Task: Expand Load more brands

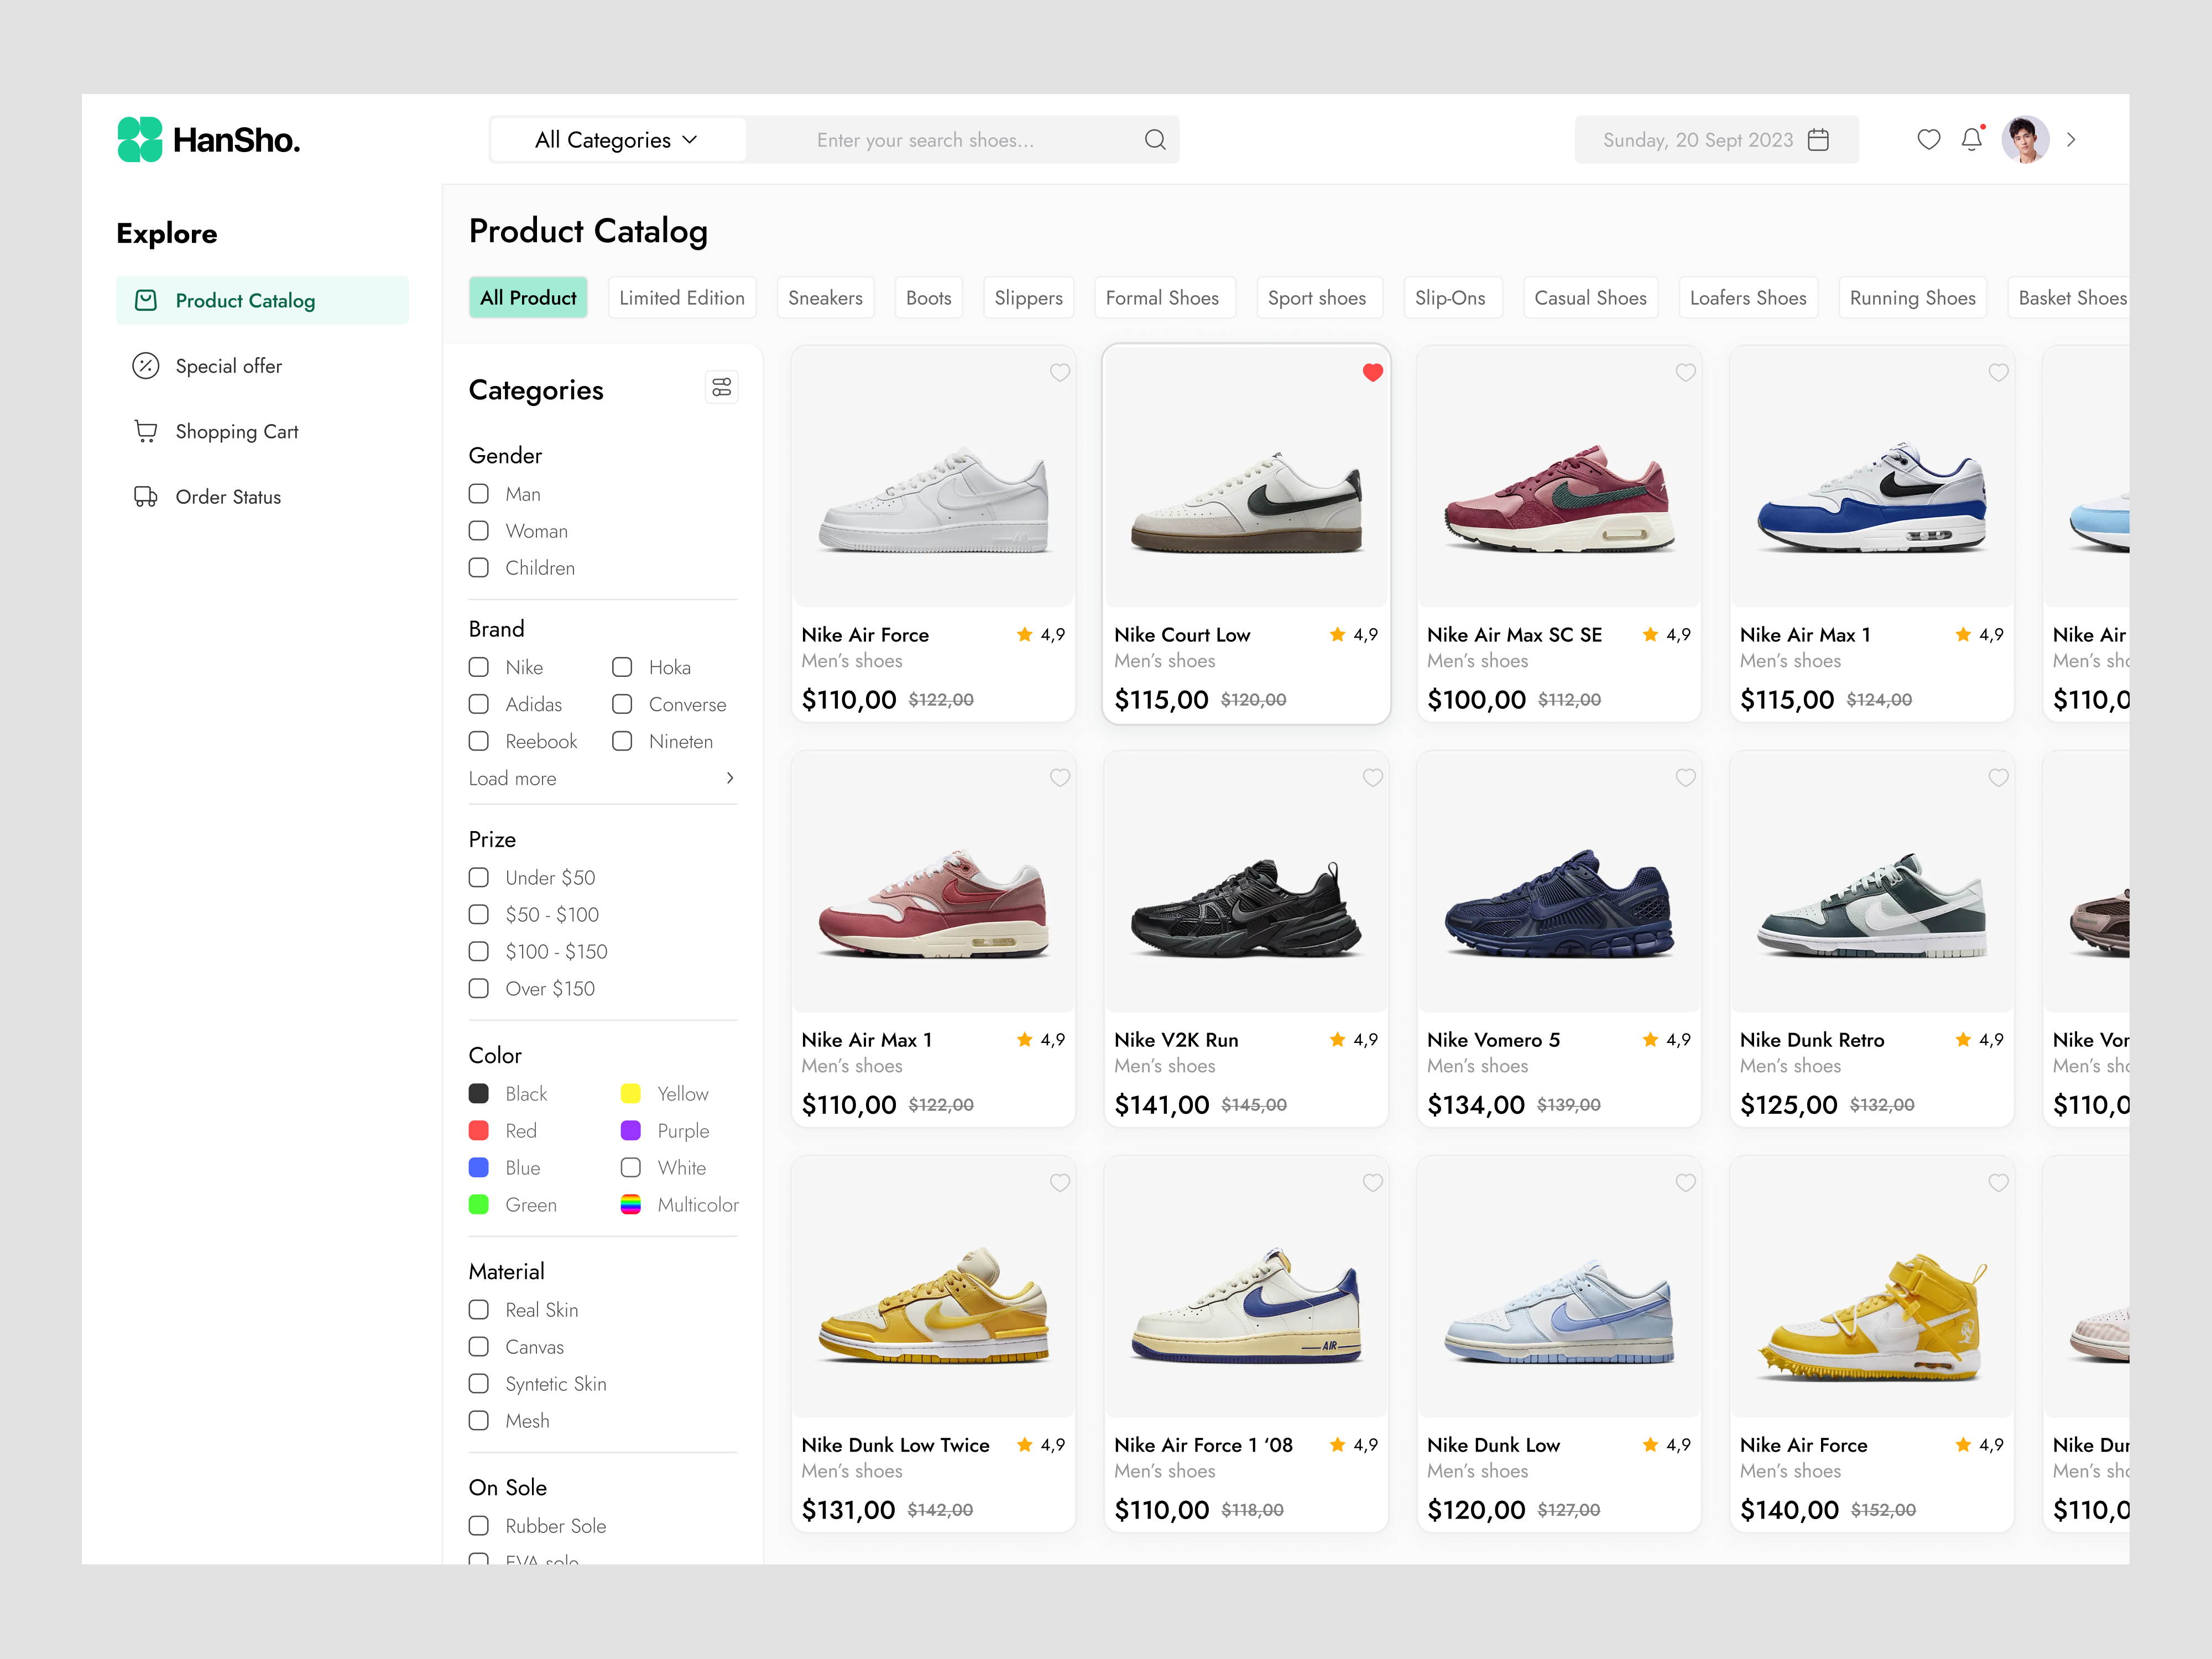Action: (x=512, y=778)
